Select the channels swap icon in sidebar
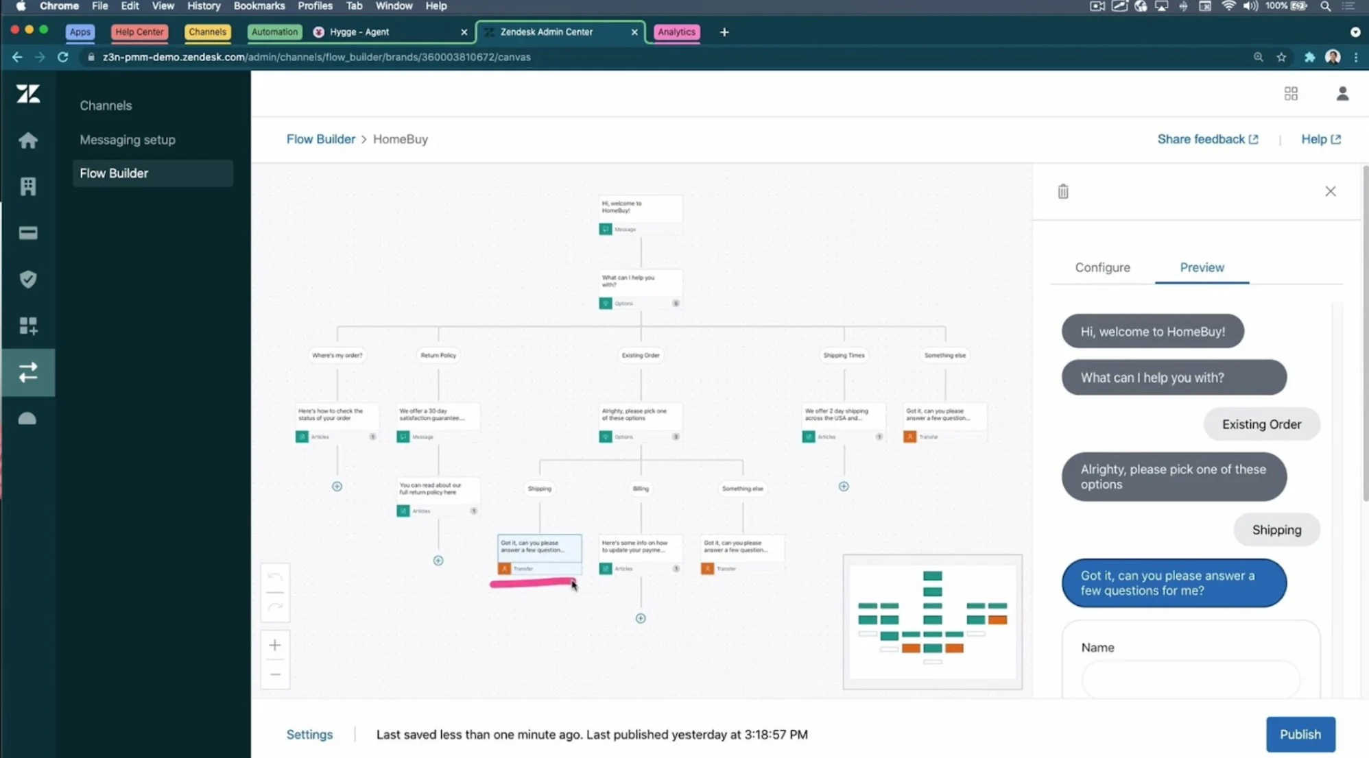Image resolution: width=1369 pixels, height=758 pixels. [27, 371]
